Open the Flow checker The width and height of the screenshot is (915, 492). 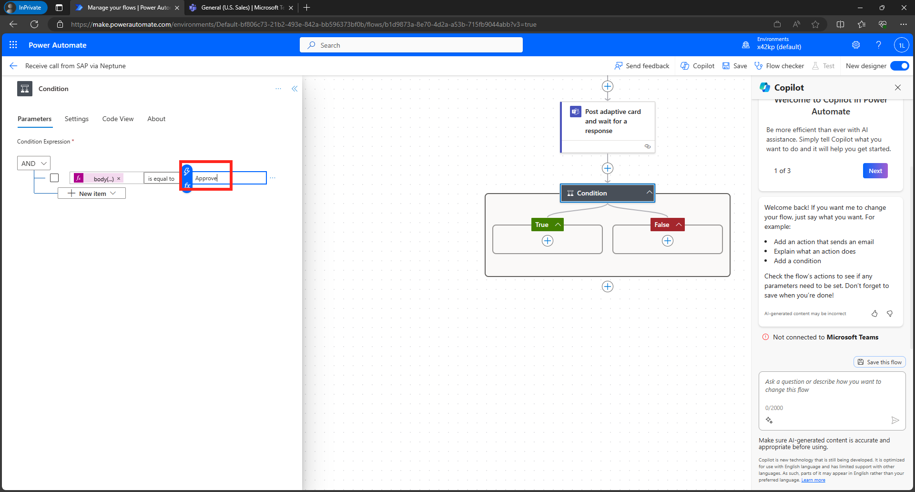(x=780, y=66)
